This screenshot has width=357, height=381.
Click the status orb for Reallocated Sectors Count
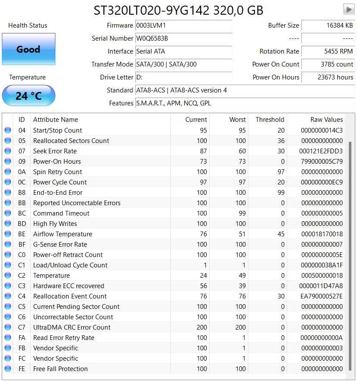8,140
